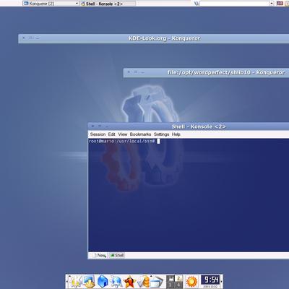Open Edit menu in Konsole
The image size is (289, 289).
coord(111,134)
